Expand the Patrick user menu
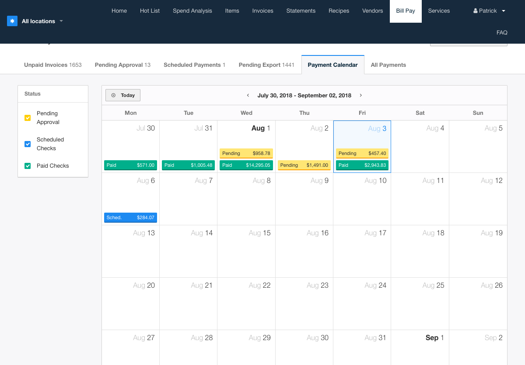 [x=490, y=11]
